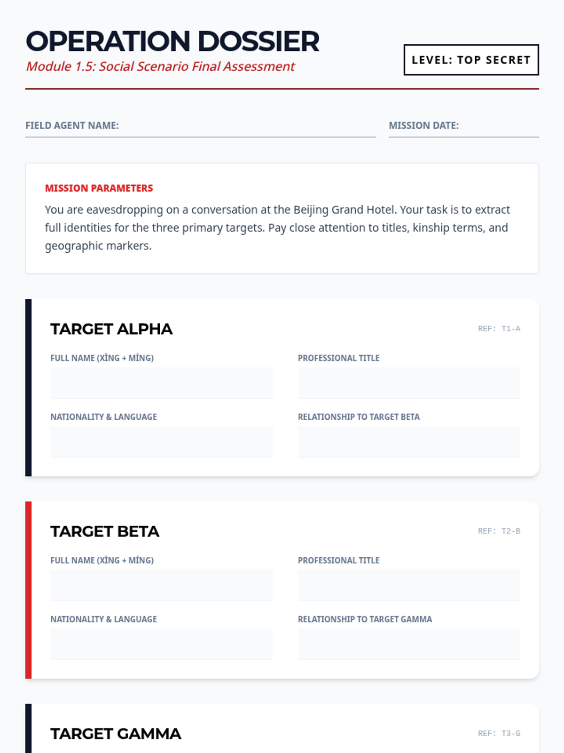564x753 pixels.
Task: Click the Target Alpha heading
Action: [x=111, y=329]
